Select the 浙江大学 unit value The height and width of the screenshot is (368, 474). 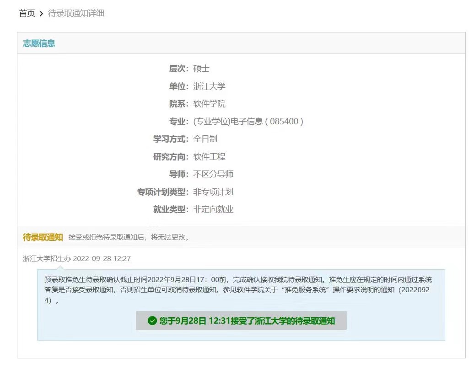click(x=209, y=86)
